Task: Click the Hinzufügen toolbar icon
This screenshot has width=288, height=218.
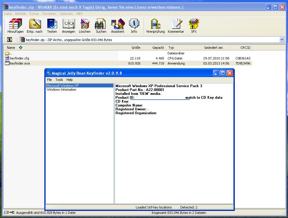Action: (15, 24)
